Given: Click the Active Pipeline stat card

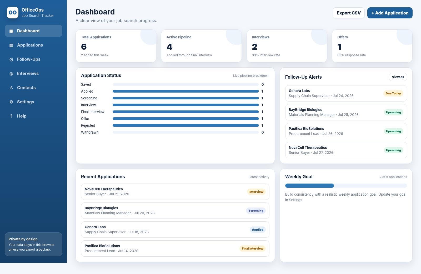Looking at the screenshot, I should (201, 46).
